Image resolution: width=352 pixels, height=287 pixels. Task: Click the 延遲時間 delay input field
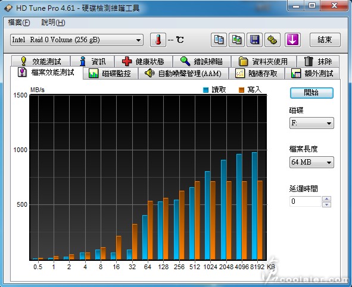coord(306,201)
